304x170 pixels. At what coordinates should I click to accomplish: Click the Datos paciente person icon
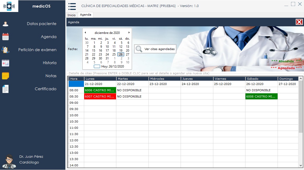point(5,24)
